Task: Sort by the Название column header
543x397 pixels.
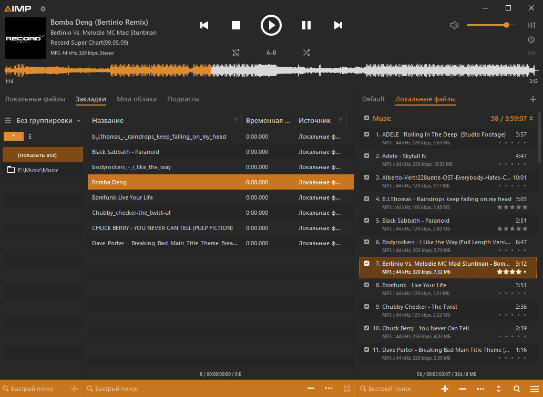Action: (108, 120)
